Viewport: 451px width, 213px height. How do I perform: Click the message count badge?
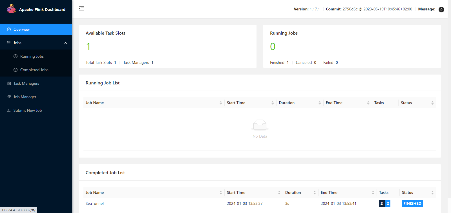(x=441, y=10)
